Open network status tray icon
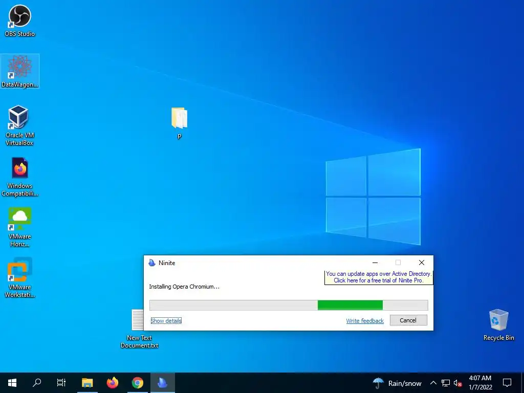 446,383
